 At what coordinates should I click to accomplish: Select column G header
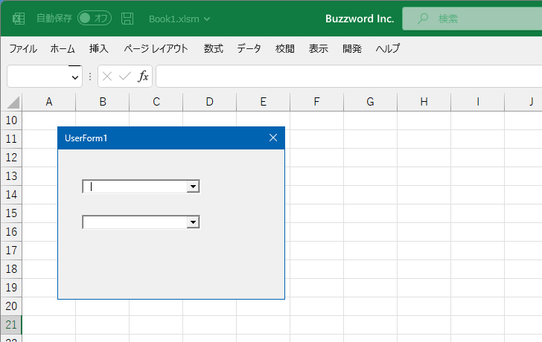coord(370,102)
